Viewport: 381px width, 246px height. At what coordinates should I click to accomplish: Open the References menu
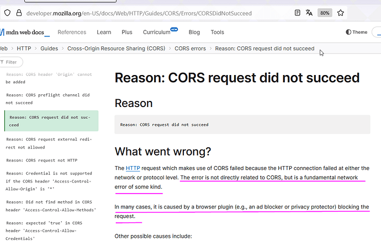pyautogui.click(x=72, y=33)
